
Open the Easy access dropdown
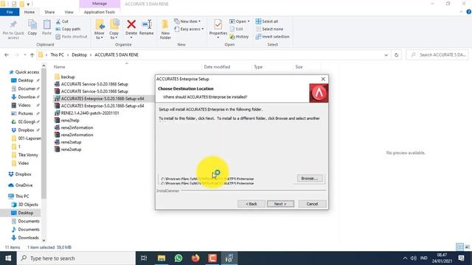pyautogui.click(x=189, y=29)
